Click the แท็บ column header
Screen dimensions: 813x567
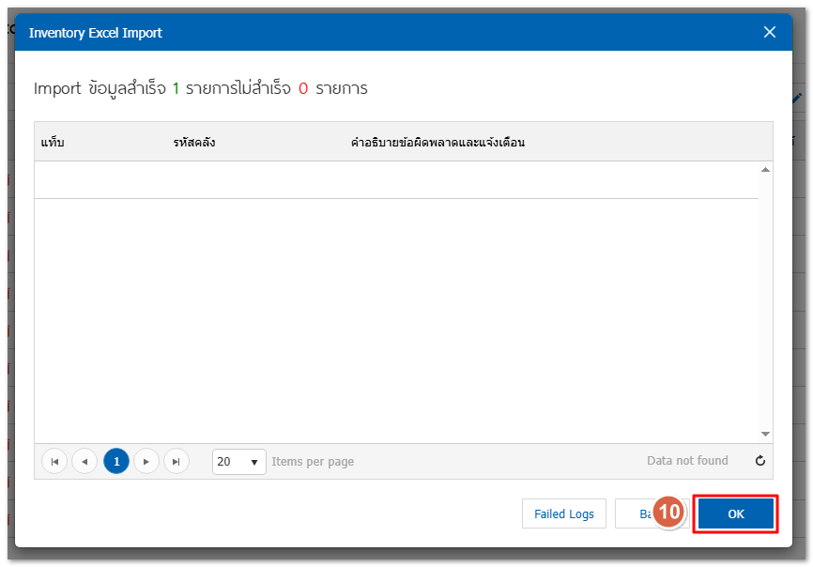point(53,142)
